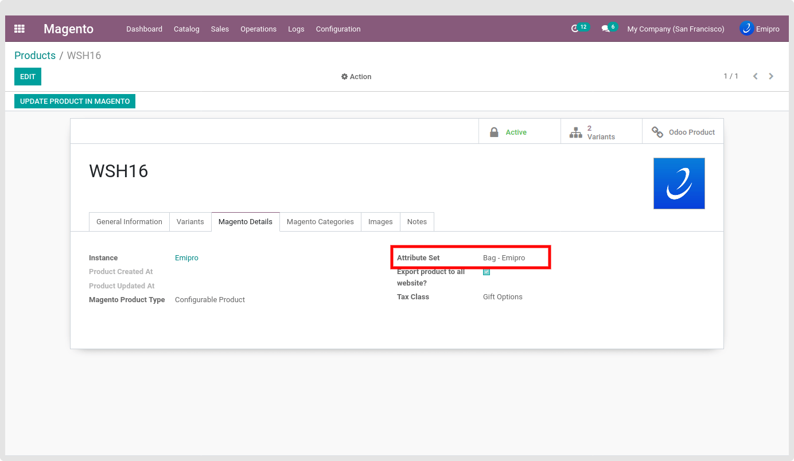Open the Emipro instance link
794x461 pixels.
186,258
